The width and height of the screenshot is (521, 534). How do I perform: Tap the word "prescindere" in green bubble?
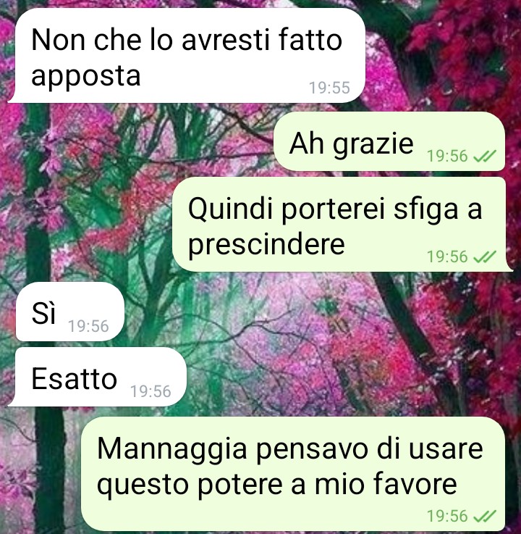266,244
